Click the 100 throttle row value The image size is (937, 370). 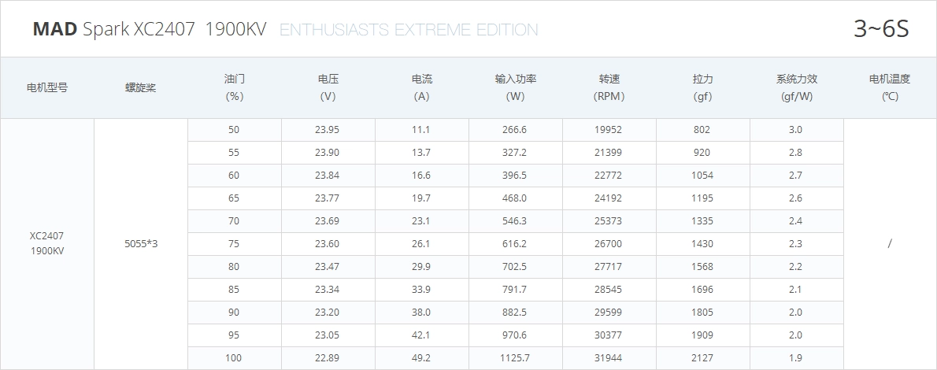coord(234,358)
